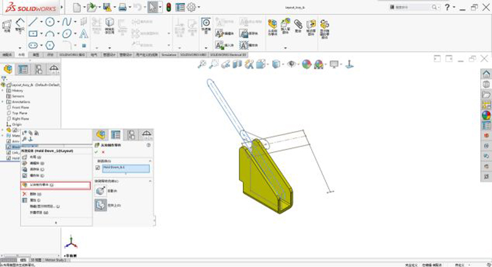Screen dimensions: 492x267
Task: Collapse the selected blocks section
Action: coord(150,161)
